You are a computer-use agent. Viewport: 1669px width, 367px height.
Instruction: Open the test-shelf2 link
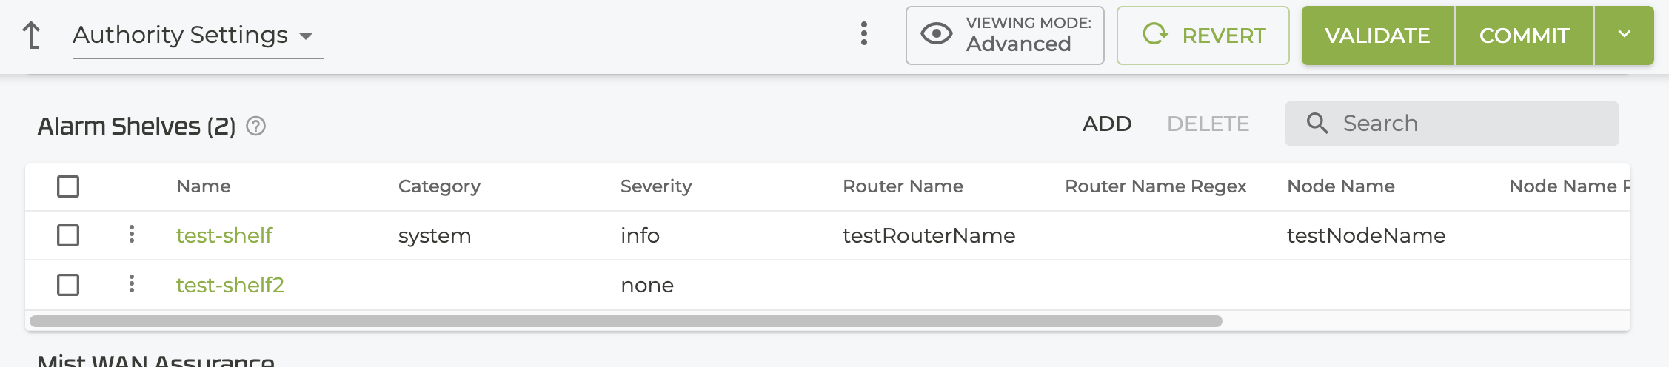tap(230, 285)
